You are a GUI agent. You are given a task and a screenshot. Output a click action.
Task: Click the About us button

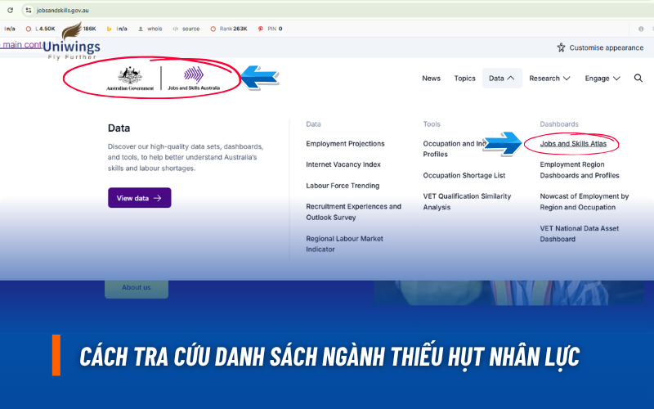pyautogui.click(x=137, y=288)
